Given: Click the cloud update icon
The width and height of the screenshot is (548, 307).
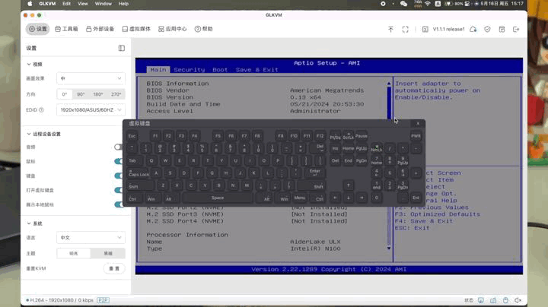Looking at the screenshot, I should (473, 30).
